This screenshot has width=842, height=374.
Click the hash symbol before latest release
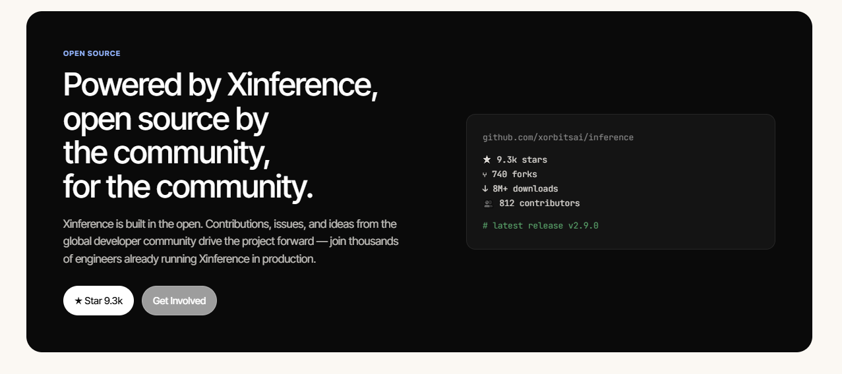point(485,226)
